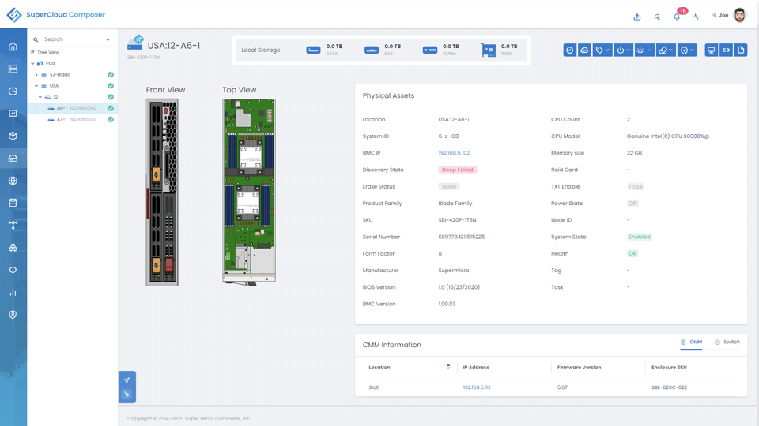Open the server rack icon in sidebar
Image resolution: width=759 pixels, height=426 pixels.
click(13, 69)
